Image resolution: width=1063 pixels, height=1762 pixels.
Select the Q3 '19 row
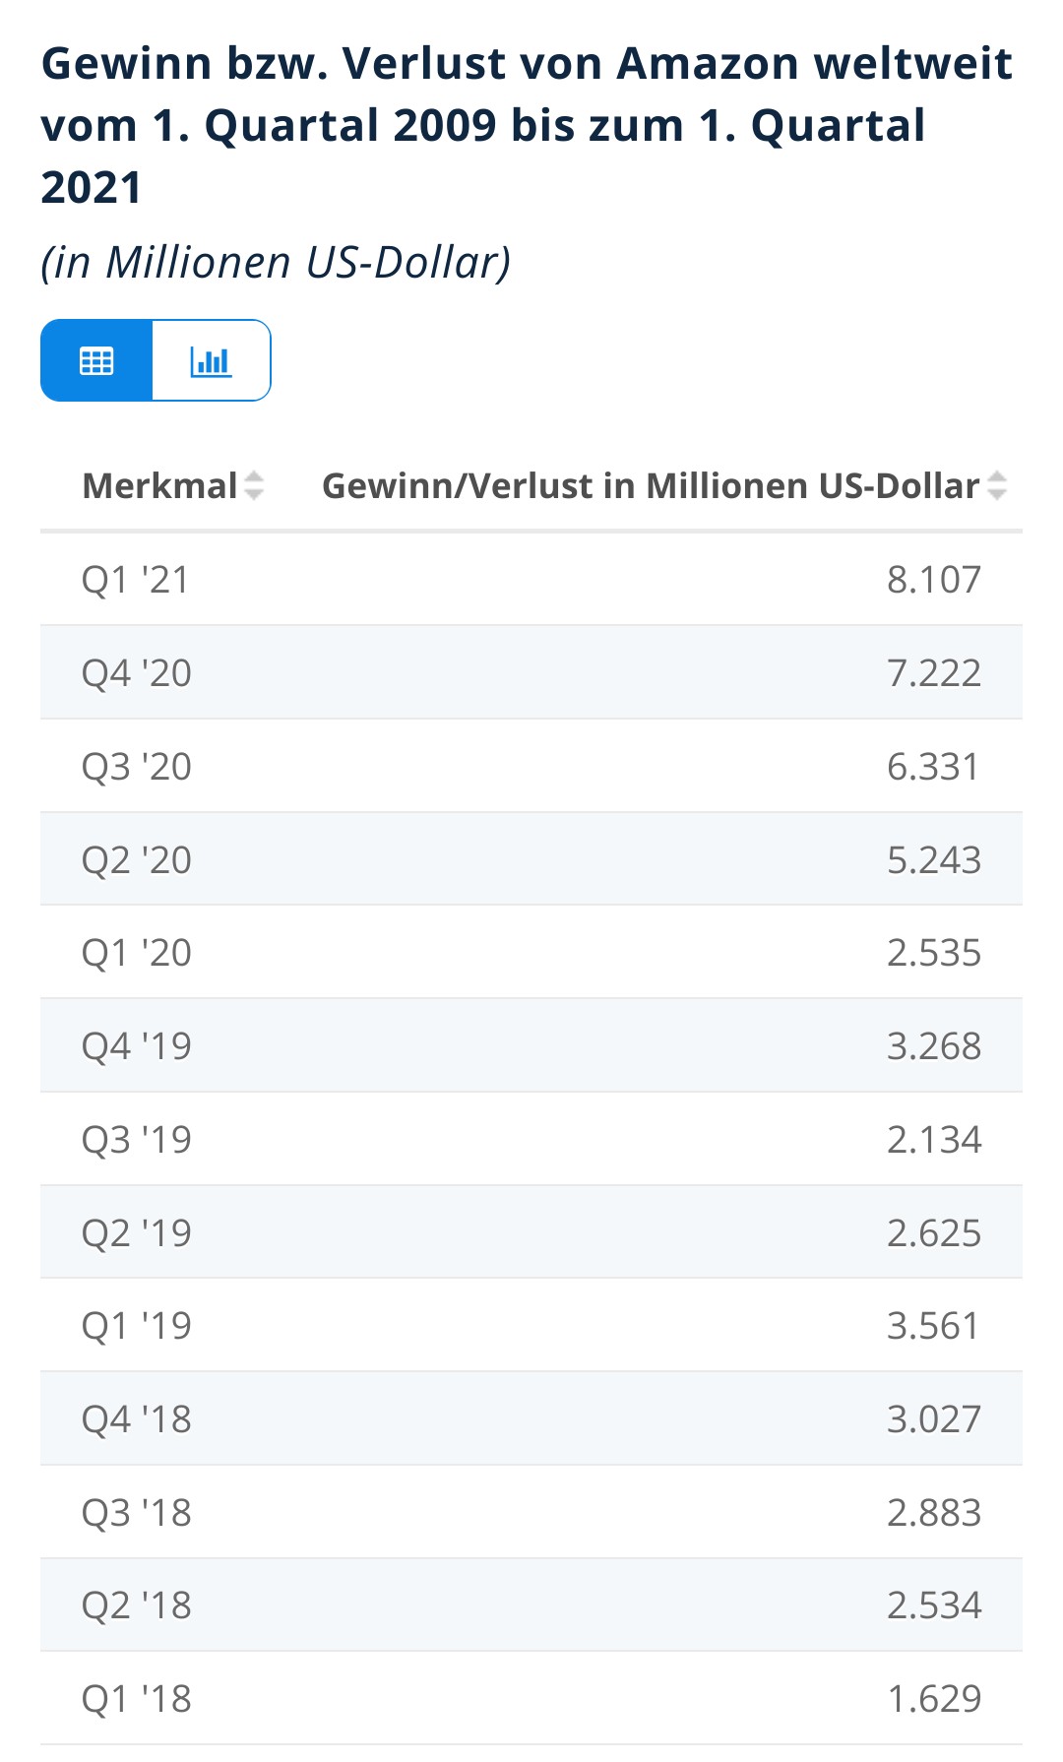[531, 1140]
